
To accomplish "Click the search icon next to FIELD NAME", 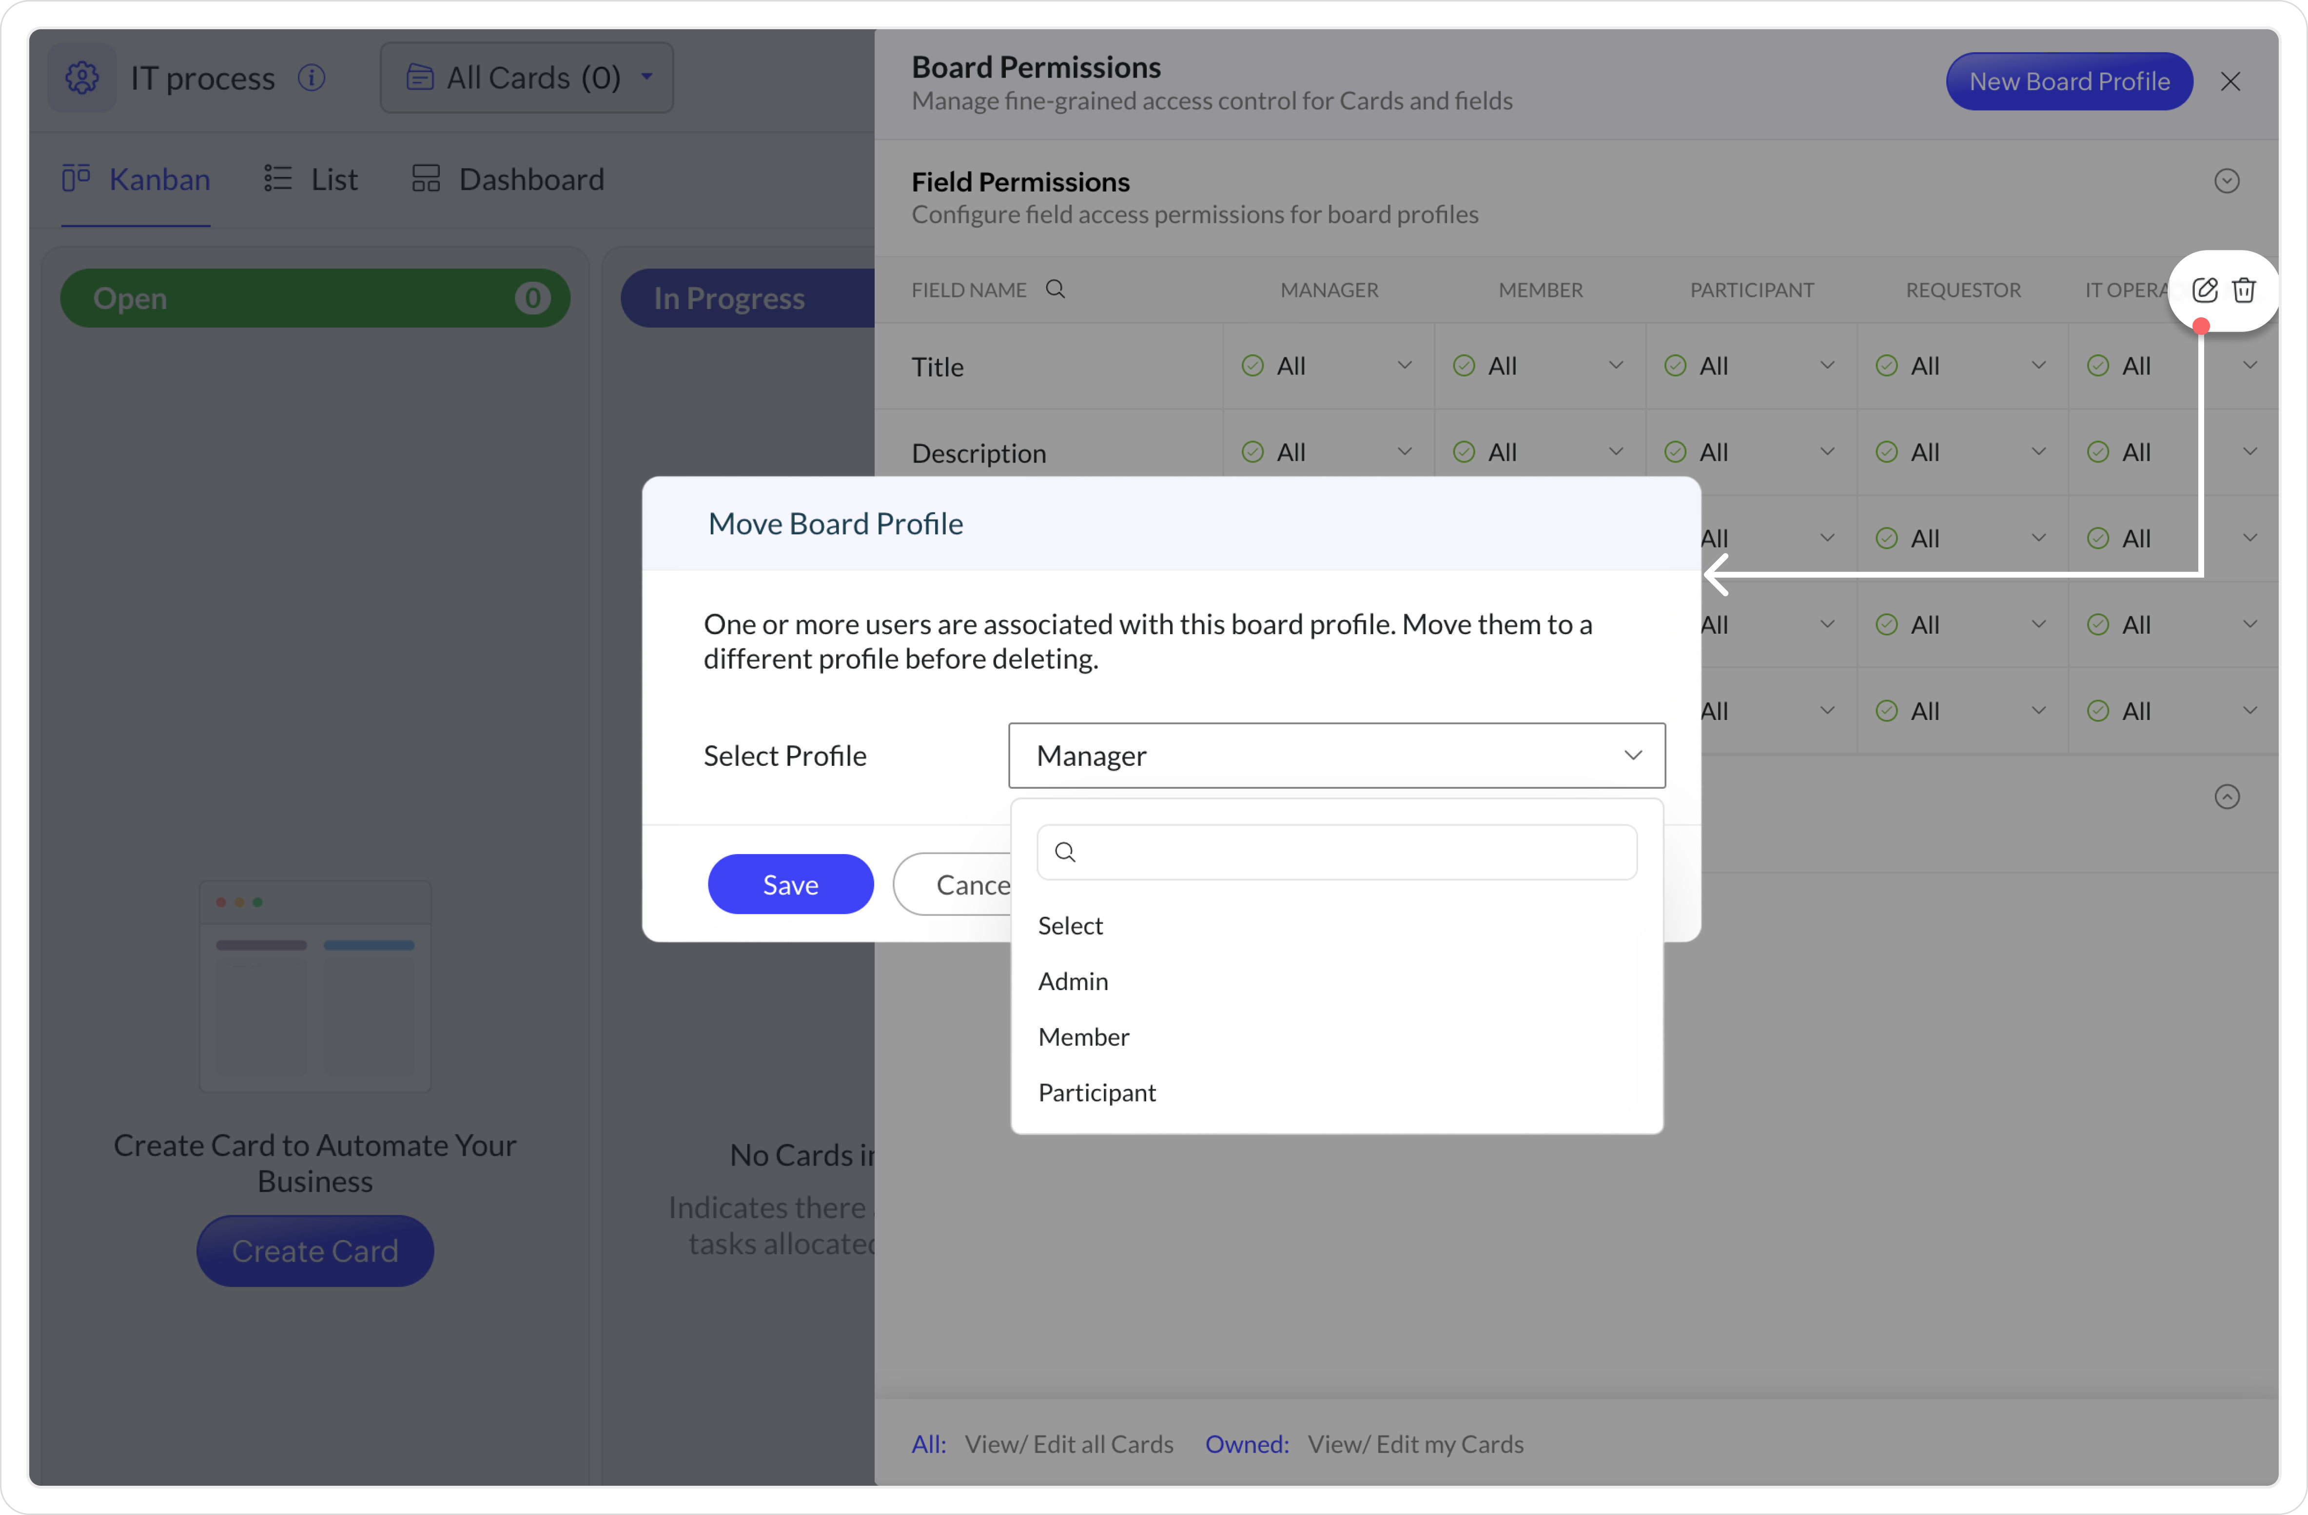I will 1056,290.
